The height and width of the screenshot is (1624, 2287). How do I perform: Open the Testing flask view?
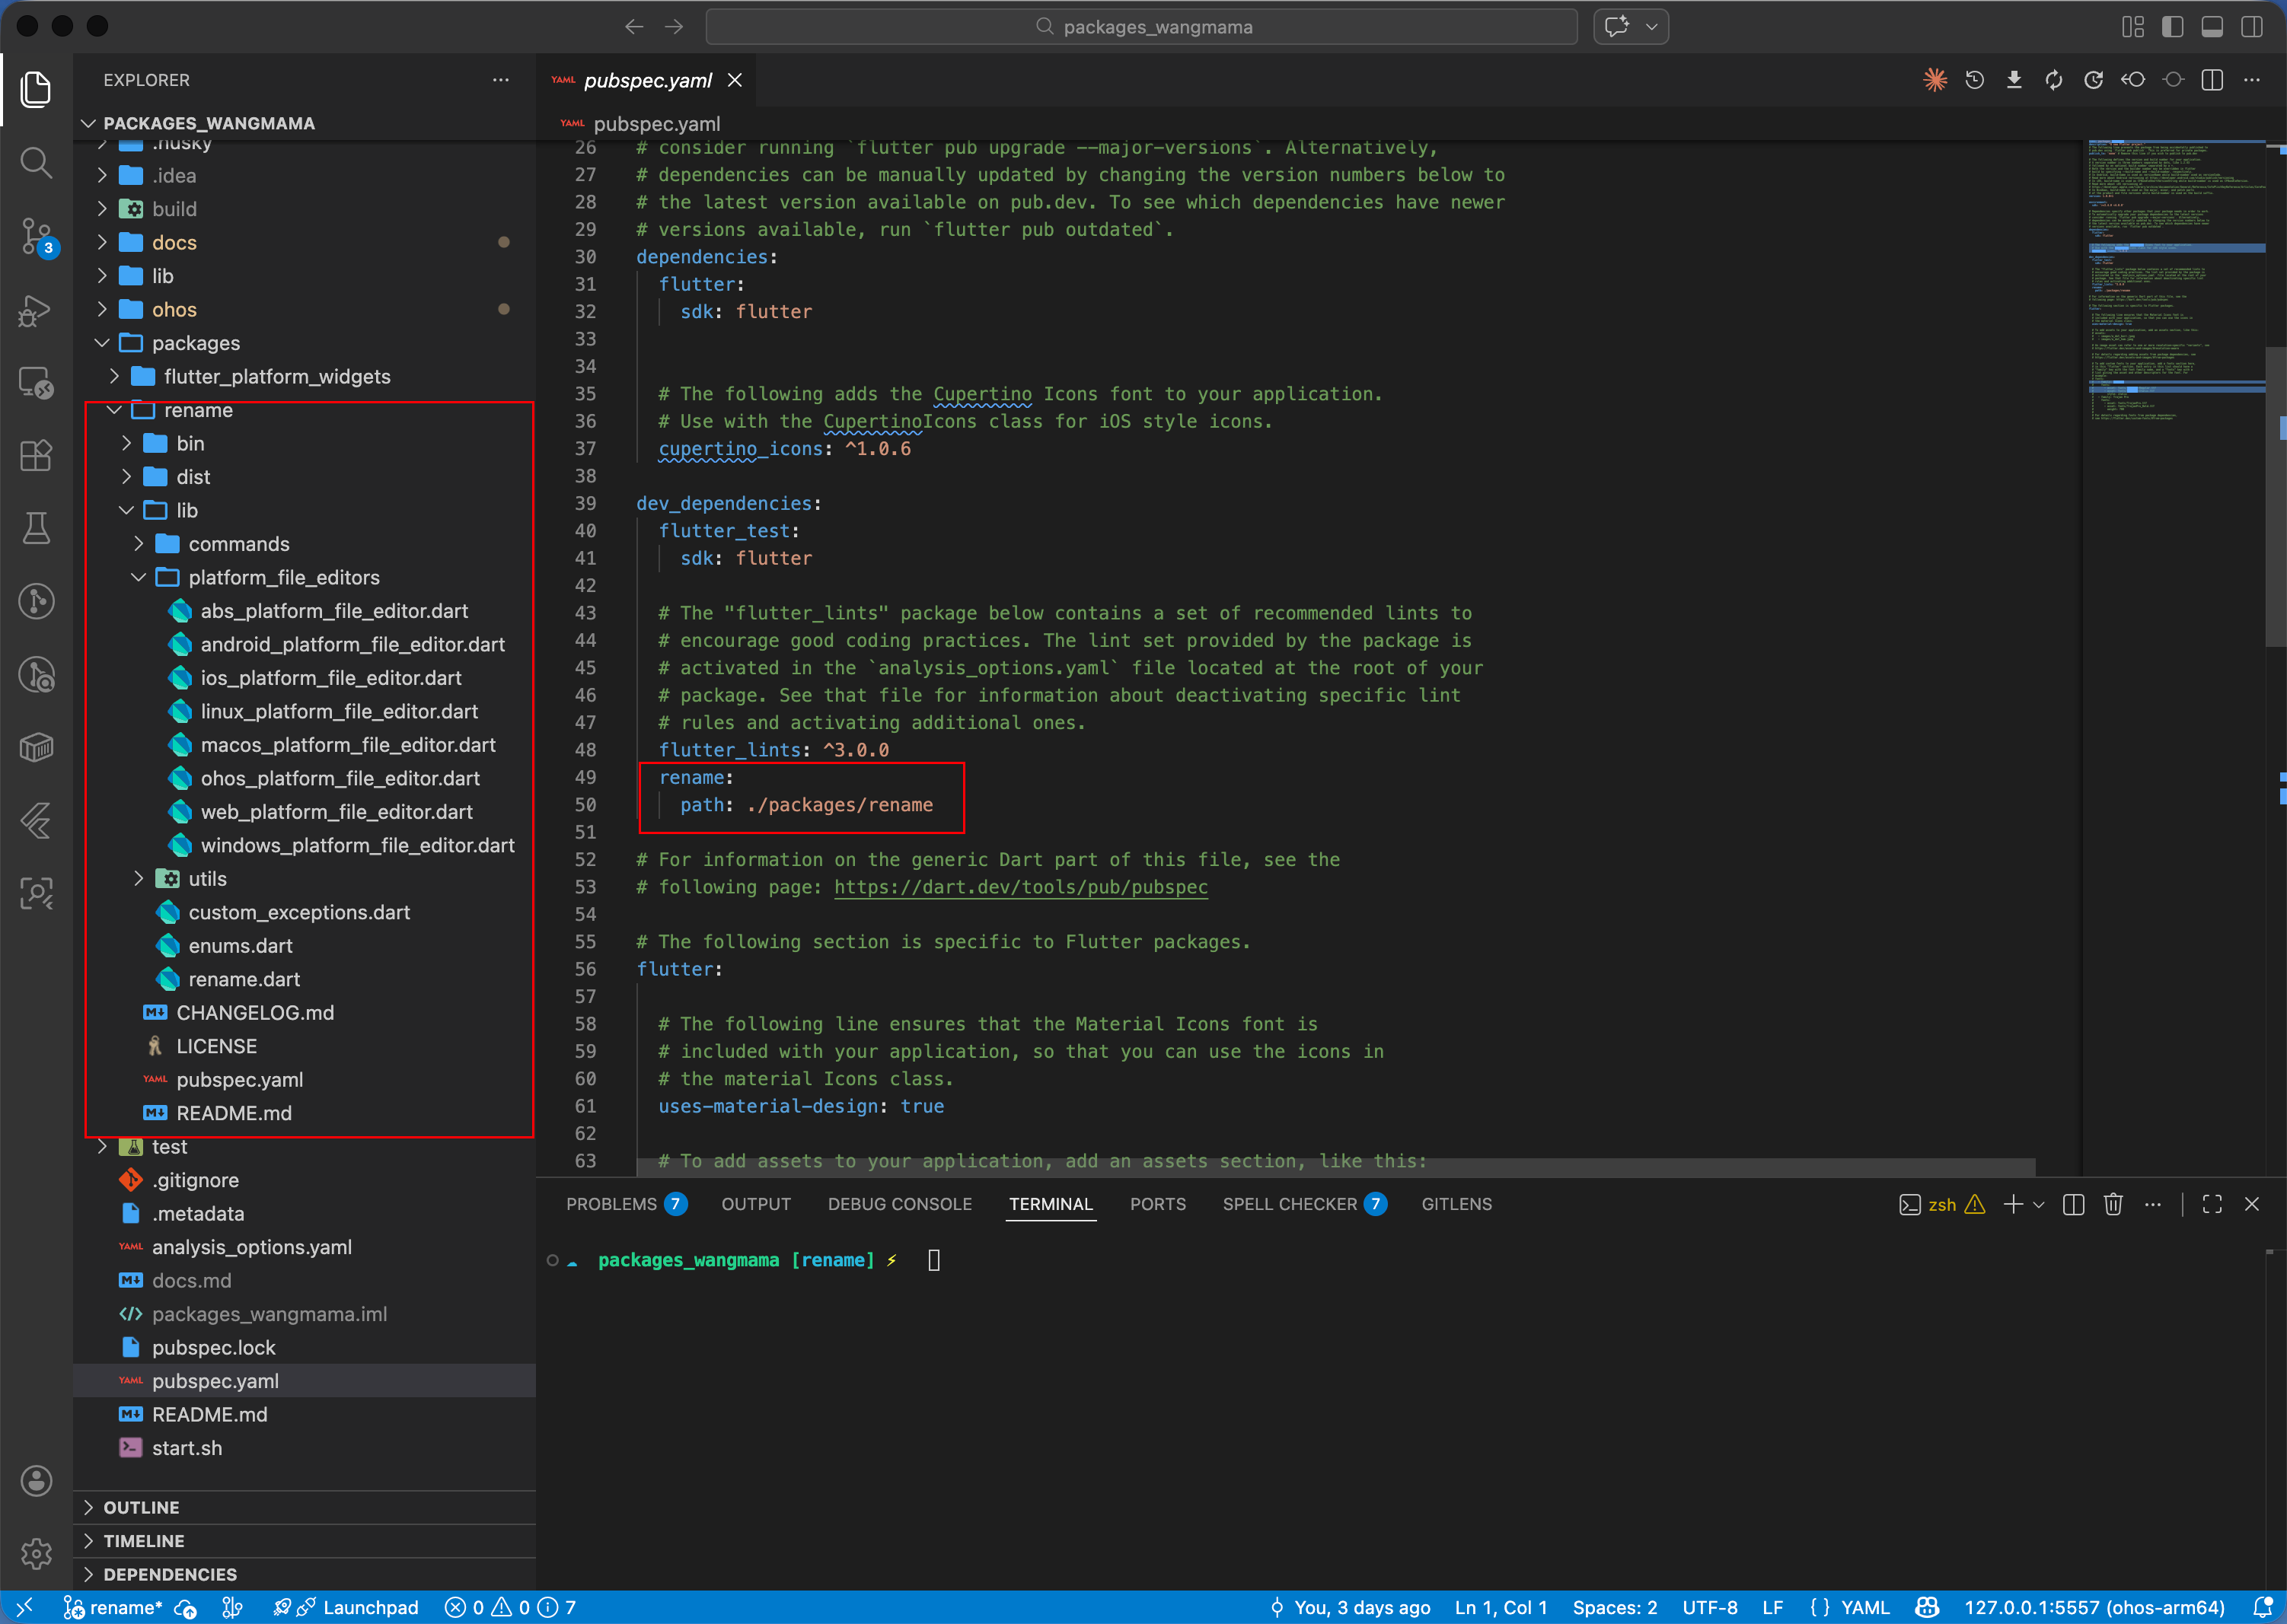36,528
